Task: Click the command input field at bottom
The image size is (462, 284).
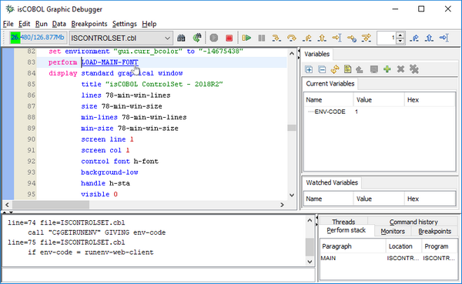Action: pyautogui.click(x=159, y=274)
